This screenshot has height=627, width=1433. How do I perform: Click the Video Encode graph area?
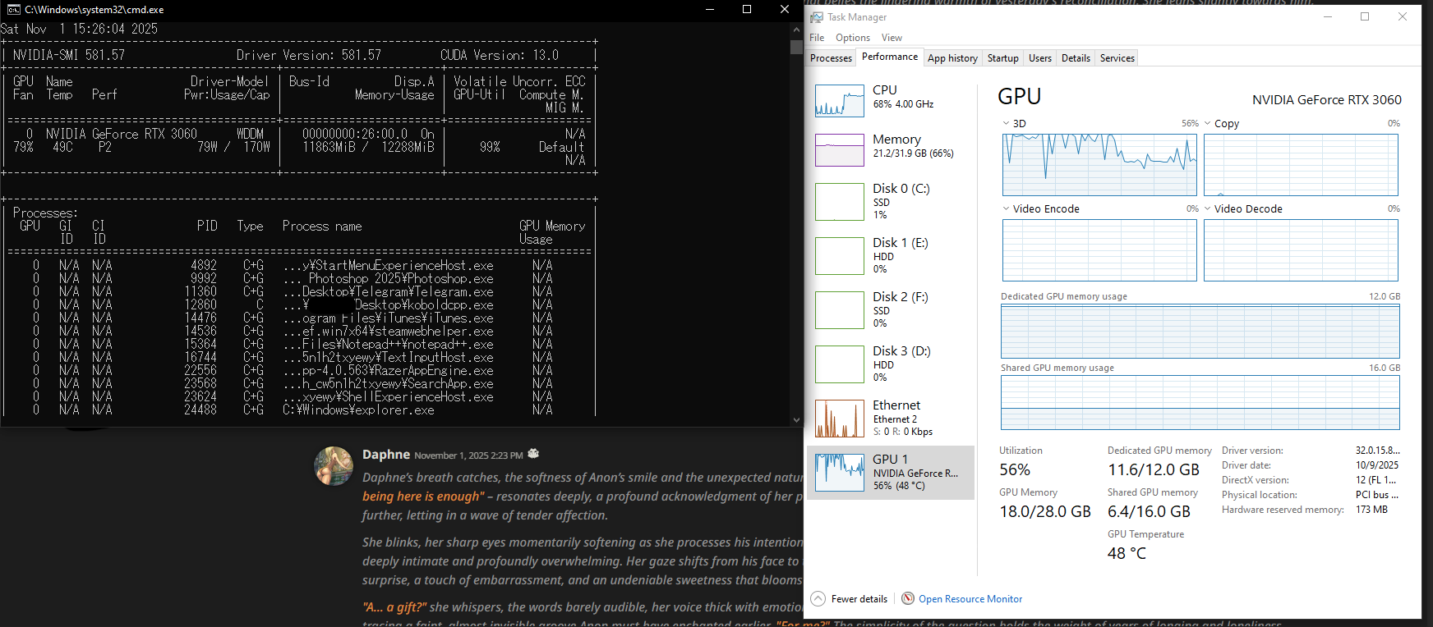[x=1099, y=250]
